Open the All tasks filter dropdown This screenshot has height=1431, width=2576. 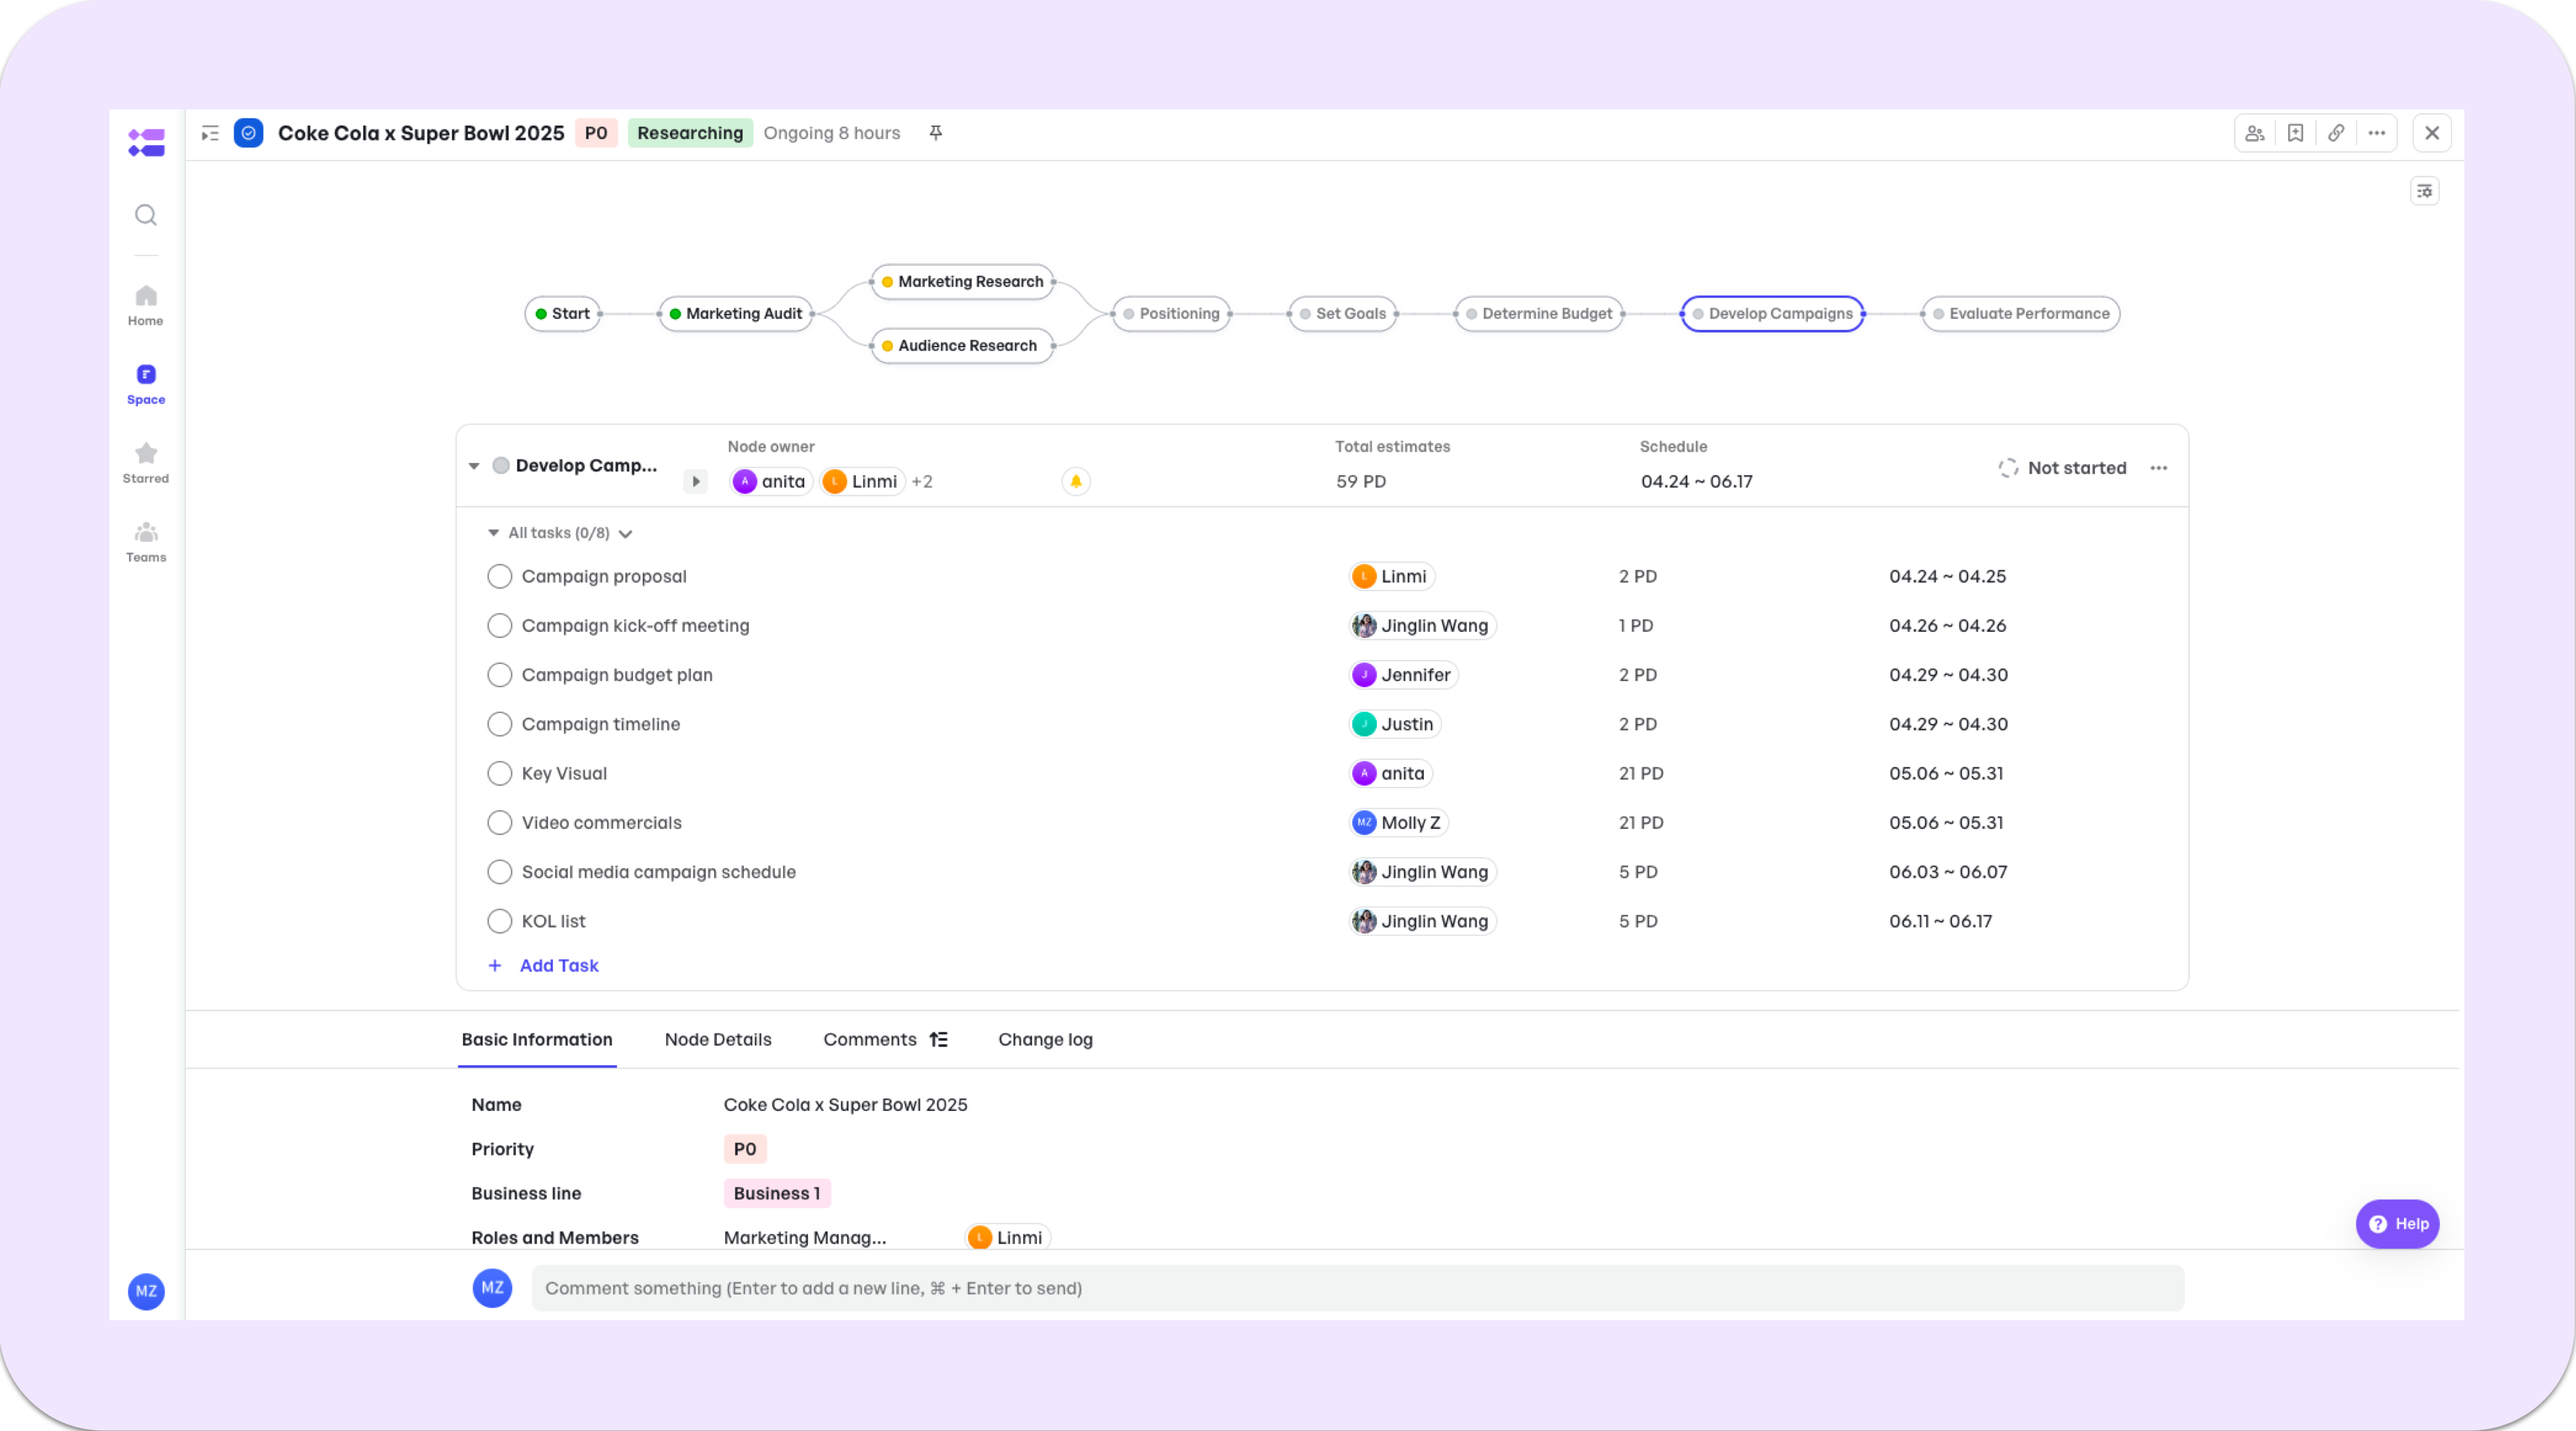tap(626, 534)
